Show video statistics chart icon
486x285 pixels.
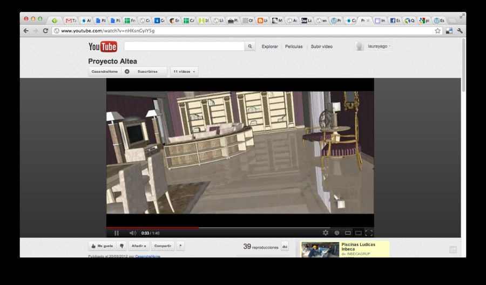pyautogui.click(x=285, y=247)
